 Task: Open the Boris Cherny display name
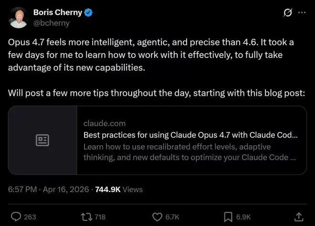pos(58,12)
